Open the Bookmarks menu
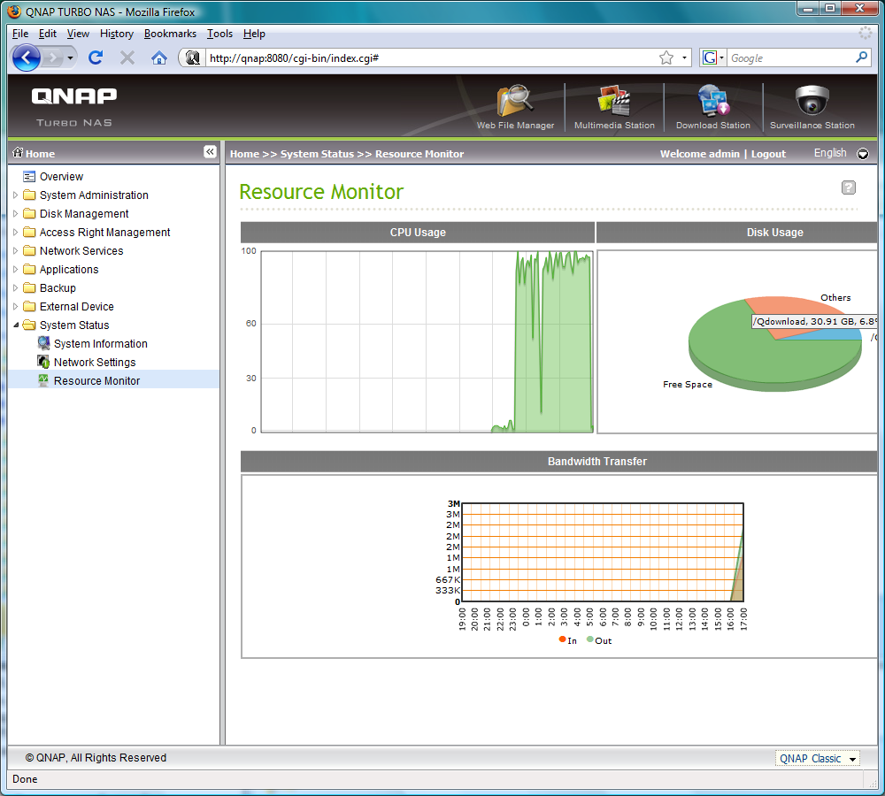Screen dimensions: 885x796 [170, 34]
